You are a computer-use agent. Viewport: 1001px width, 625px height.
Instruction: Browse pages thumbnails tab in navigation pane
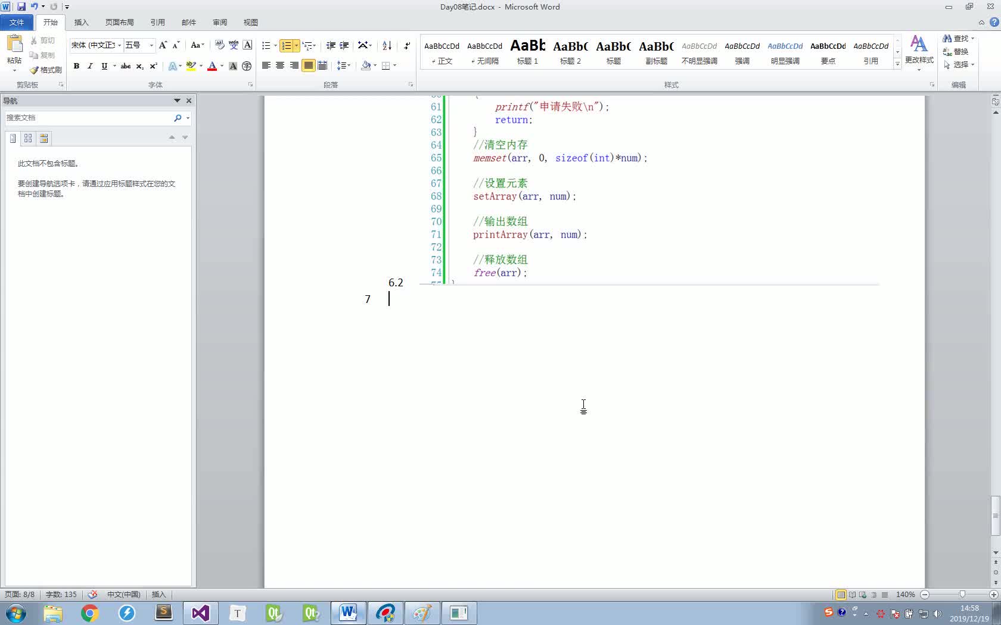tap(28, 138)
